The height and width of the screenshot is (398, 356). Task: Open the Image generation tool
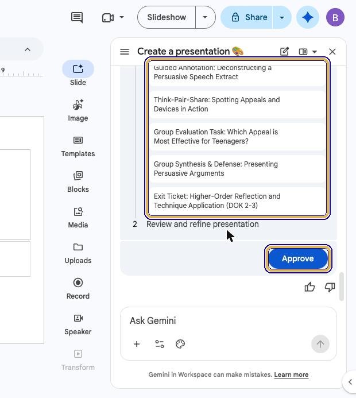point(78,110)
